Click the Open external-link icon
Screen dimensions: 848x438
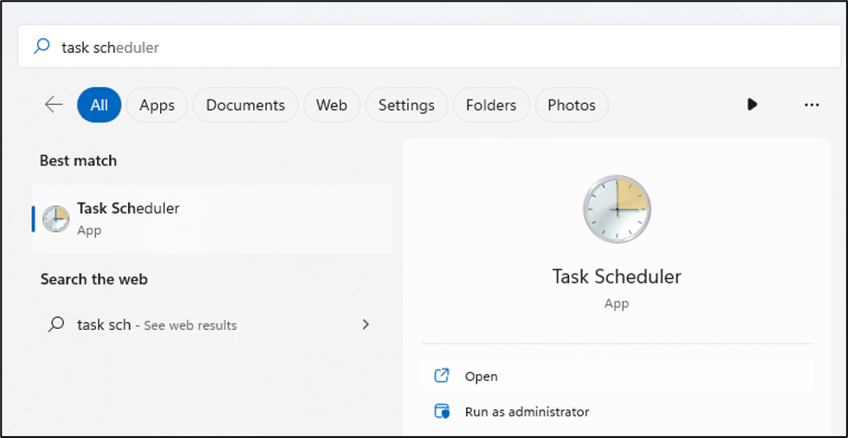[x=442, y=376]
